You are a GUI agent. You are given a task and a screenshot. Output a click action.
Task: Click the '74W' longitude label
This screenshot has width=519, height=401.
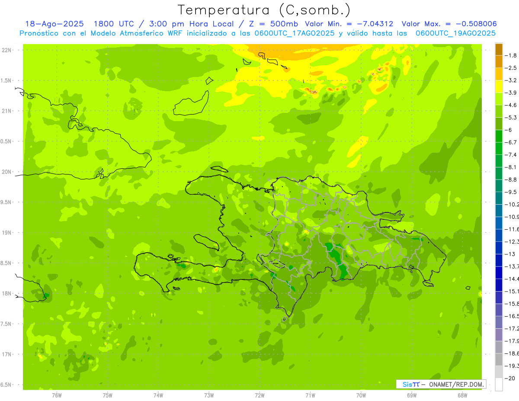tap(158, 395)
